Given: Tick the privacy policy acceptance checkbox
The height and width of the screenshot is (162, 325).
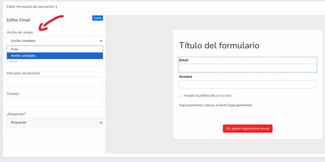Looking at the screenshot, I should coord(181,96).
